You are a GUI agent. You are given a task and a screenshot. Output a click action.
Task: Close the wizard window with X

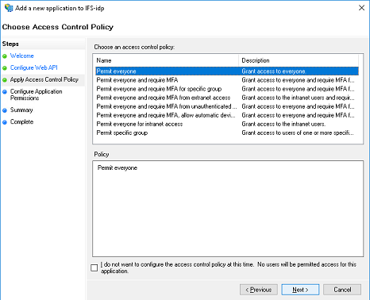[361, 8]
